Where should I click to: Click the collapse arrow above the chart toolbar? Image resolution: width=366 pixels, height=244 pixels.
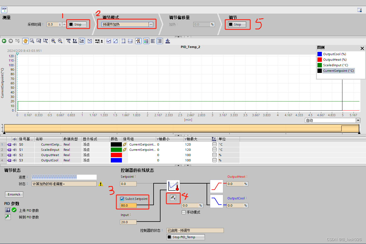pos(179,36)
